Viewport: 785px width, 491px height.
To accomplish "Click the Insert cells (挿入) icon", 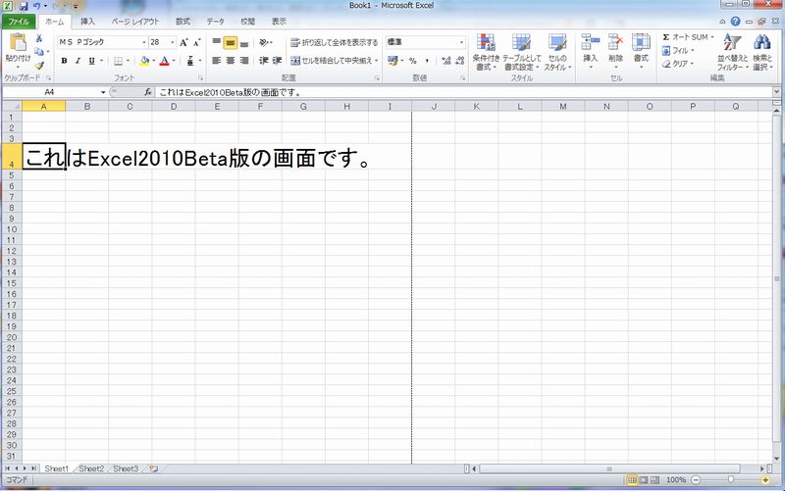I will pos(591,42).
